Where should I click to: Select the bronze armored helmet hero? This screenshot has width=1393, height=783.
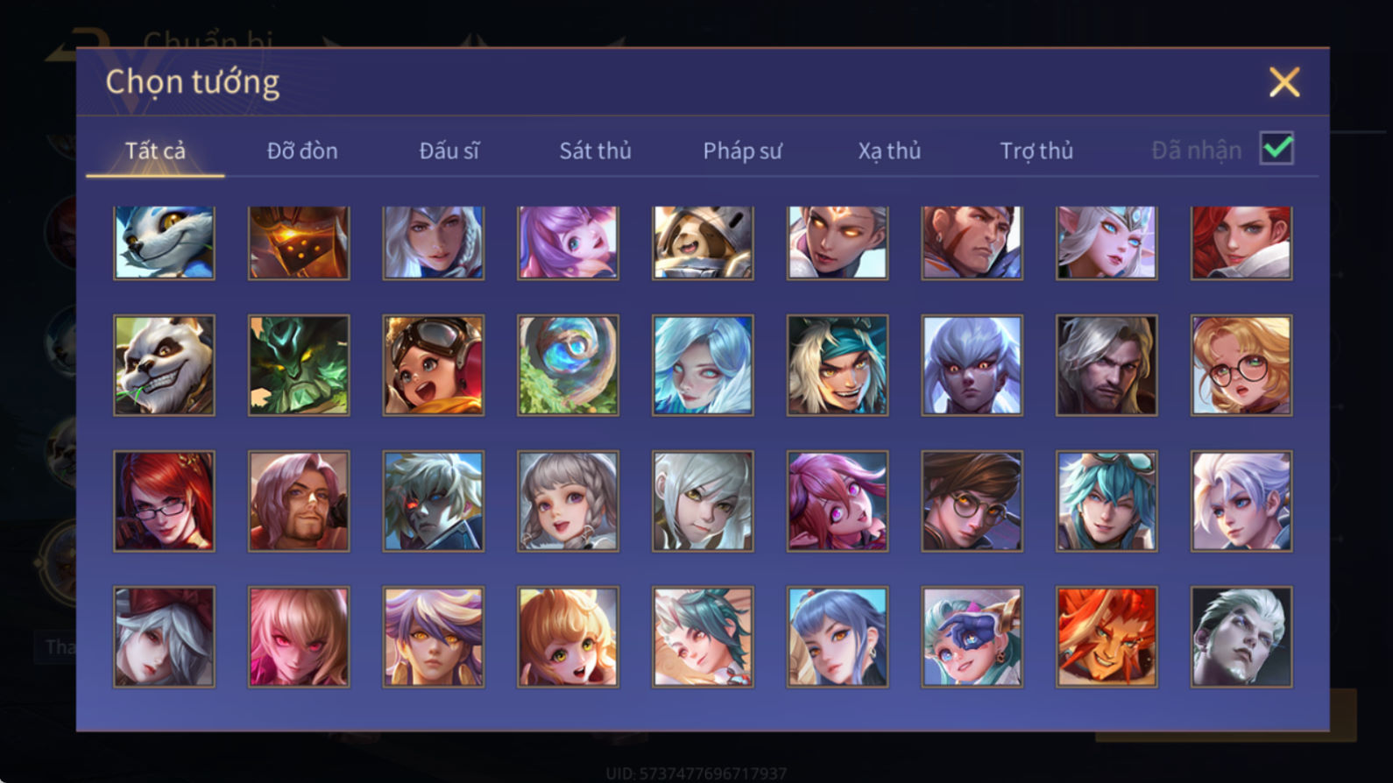coord(299,243)
